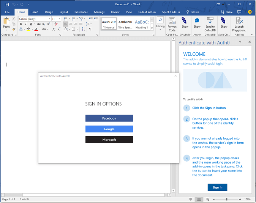256x203 pixels.
Task: Click the Show button in Auth0 group
Action: coord(197,21)
